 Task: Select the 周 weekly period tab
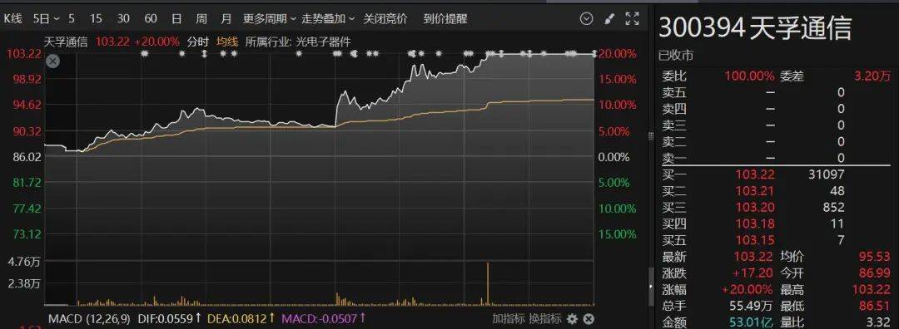click(201, 19)
